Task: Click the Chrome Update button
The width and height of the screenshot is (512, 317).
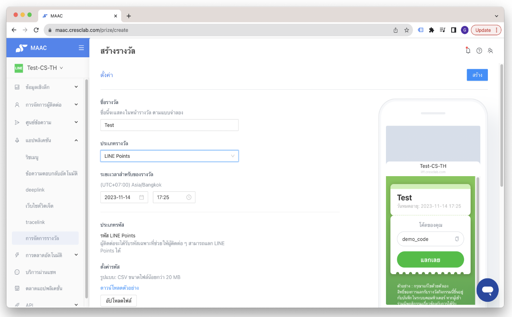Action: tap(486, 30)
